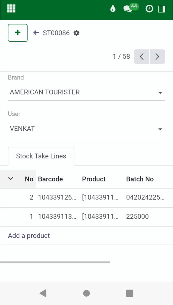Click the back arrow beside ST00086

click(x=36, y=33)
